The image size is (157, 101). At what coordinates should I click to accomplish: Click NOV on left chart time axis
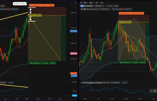pyautogui.click(x=27, y=99)
